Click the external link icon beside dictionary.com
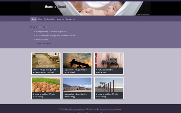This screenshot has width=181, height=113. (53, 43)
